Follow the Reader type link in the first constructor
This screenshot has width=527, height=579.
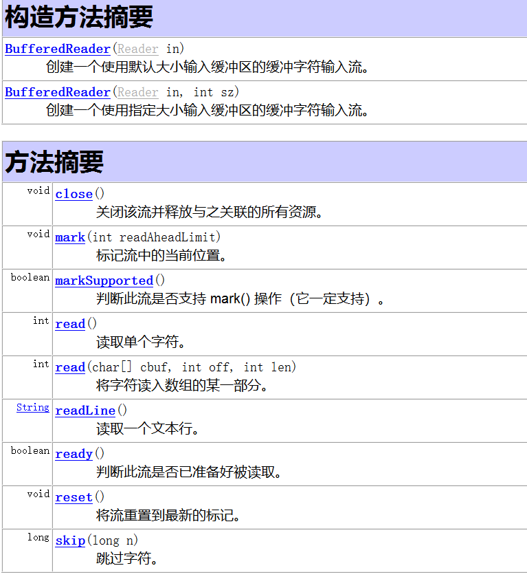click(138, 49)
